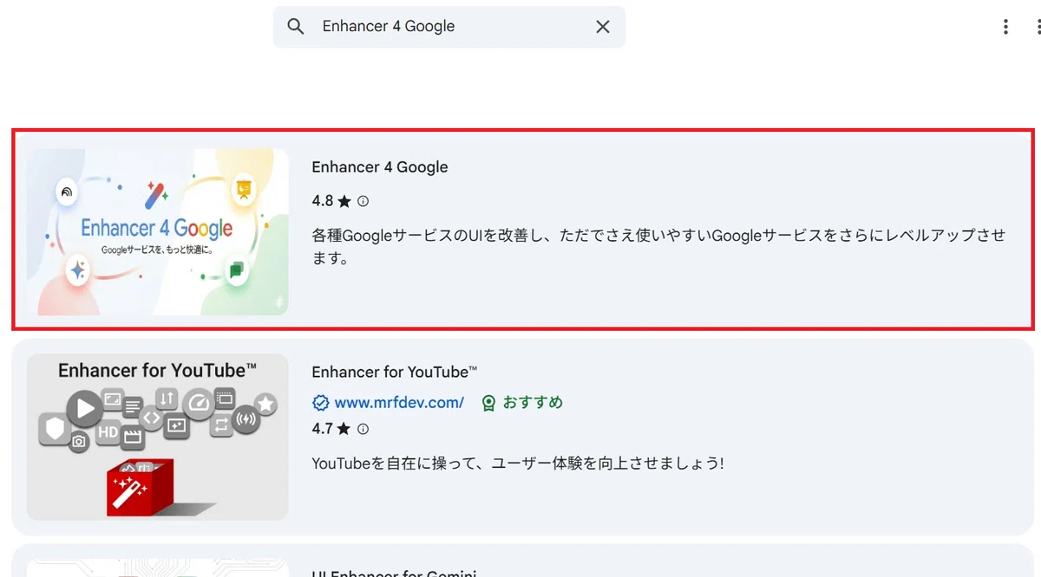Open the Enhancer for YouTube title
Viewport: 1041px width, 577px height.
(395, 372)
